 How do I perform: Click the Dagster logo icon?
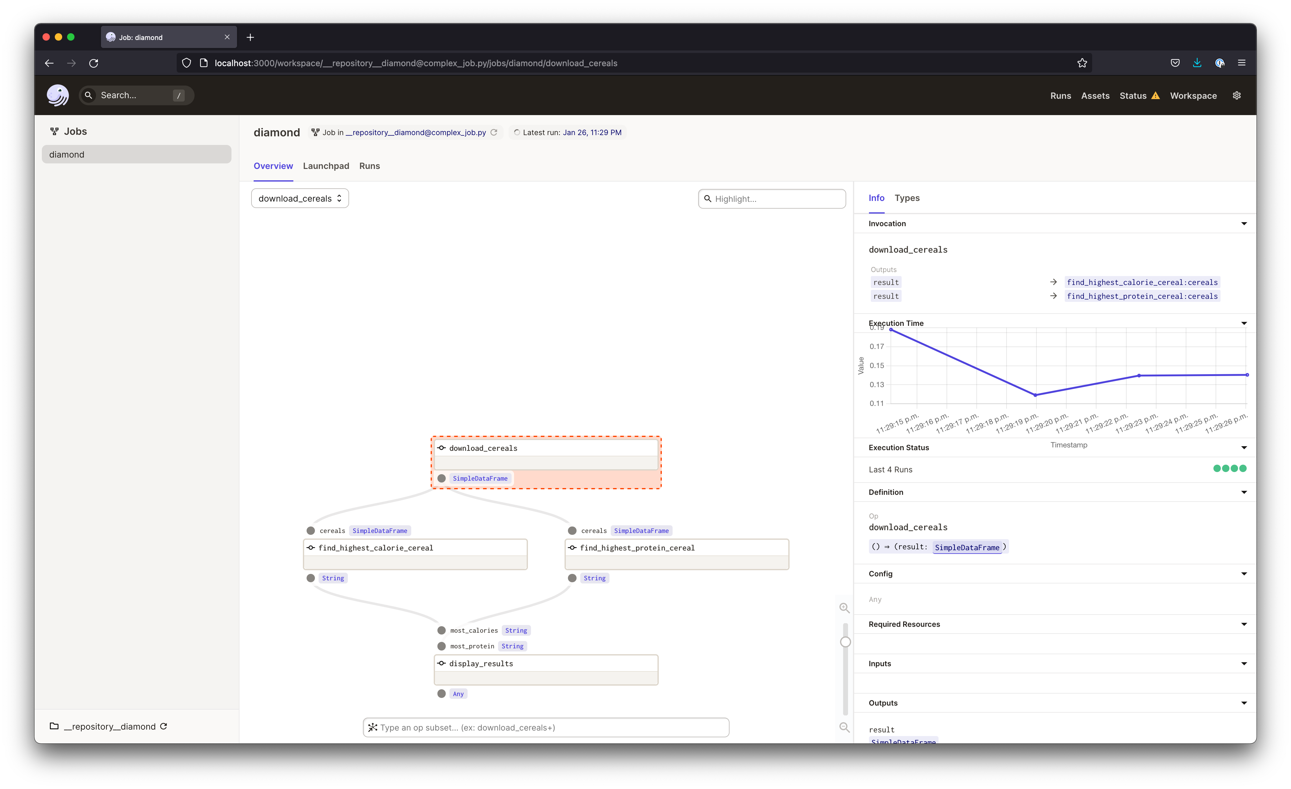58,95
